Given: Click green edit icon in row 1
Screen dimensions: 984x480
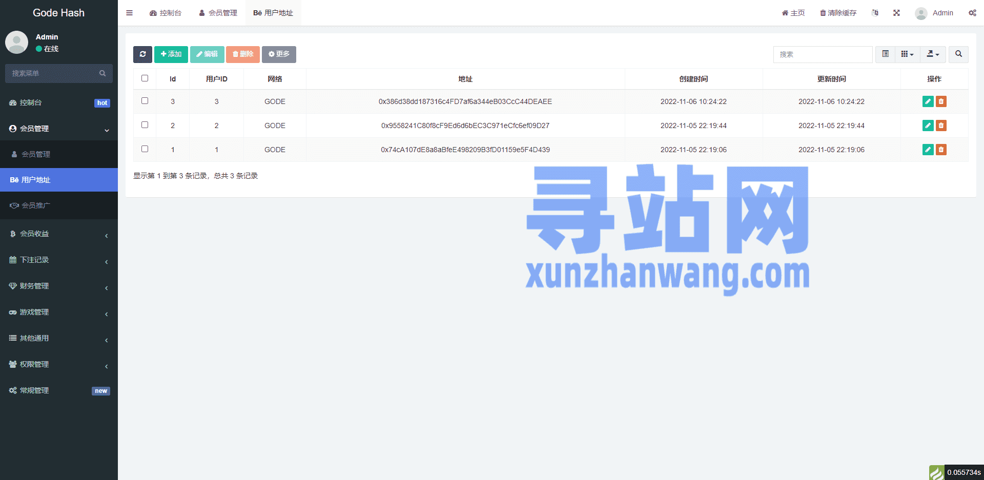Looking at the screenshot, I should tap(928, 150).
